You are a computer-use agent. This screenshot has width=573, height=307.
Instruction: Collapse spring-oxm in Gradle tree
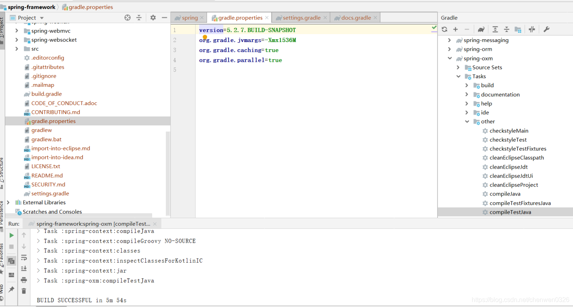coord(449,58)
